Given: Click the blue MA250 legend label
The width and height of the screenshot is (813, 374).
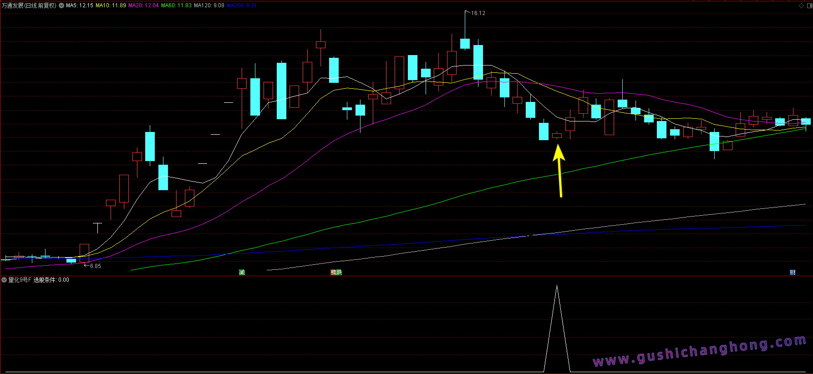Looking at the screenshot, I should click(242, 5).
